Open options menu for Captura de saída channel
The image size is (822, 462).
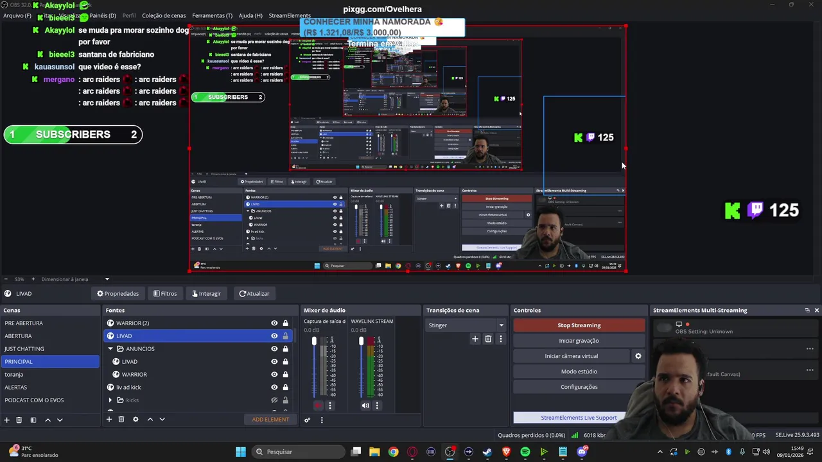330,406
